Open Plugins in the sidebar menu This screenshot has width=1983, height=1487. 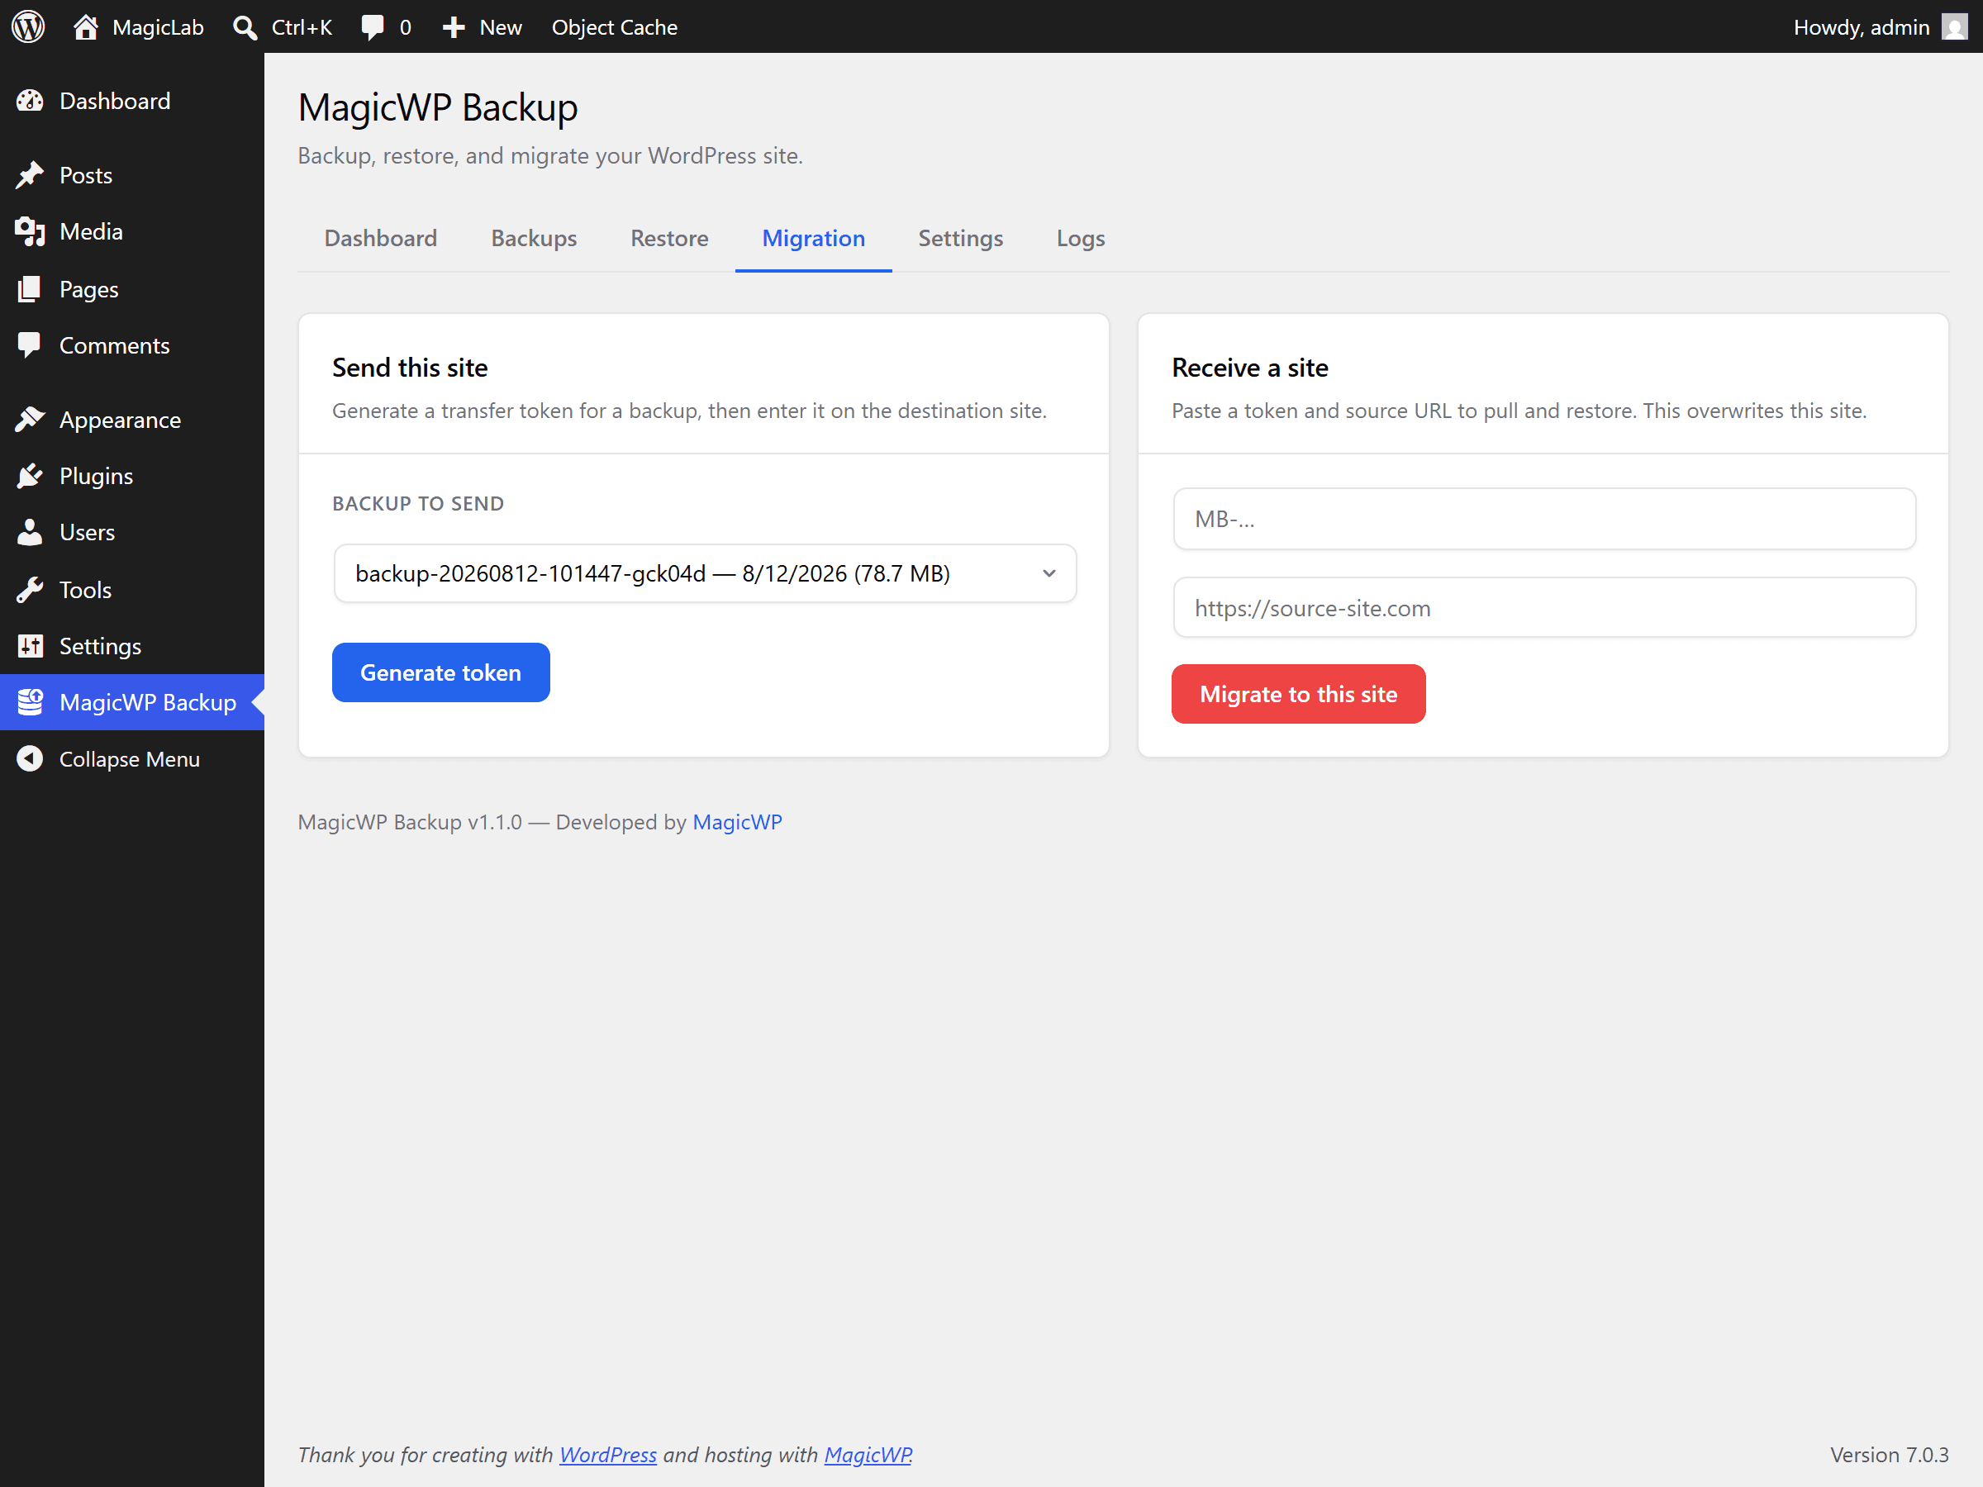[x=96, y=476]
